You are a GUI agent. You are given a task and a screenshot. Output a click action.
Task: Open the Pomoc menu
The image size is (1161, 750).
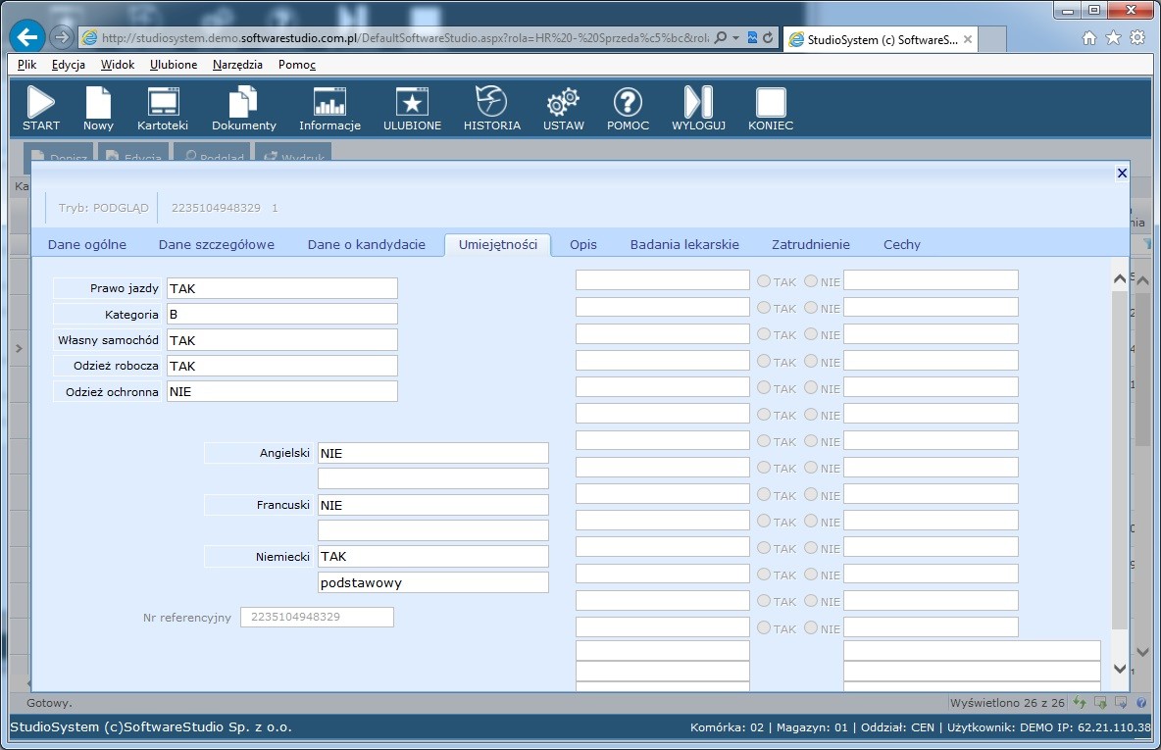coord(297,65)
